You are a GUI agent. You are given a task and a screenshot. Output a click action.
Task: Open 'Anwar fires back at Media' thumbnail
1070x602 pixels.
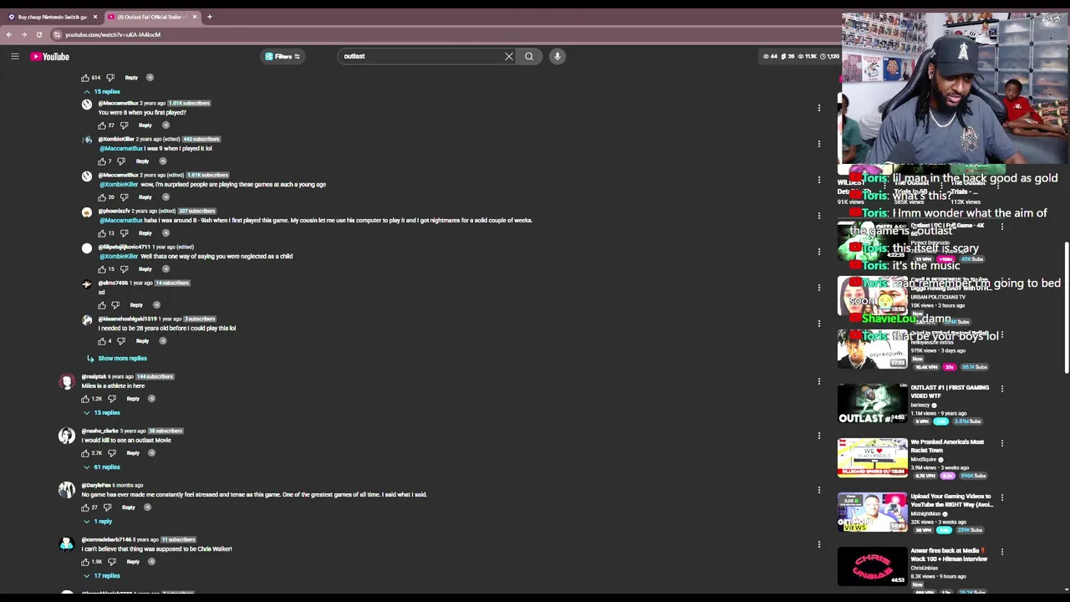coord(872,567)
